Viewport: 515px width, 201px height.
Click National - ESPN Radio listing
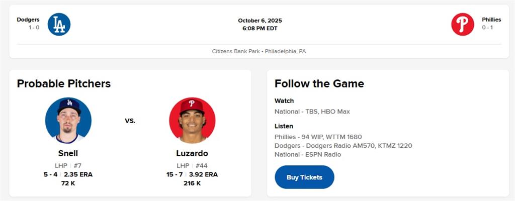(307, 154)
